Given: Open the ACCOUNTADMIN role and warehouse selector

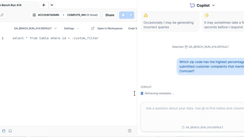Looking at the screenshot, I should tap(65, 15).
